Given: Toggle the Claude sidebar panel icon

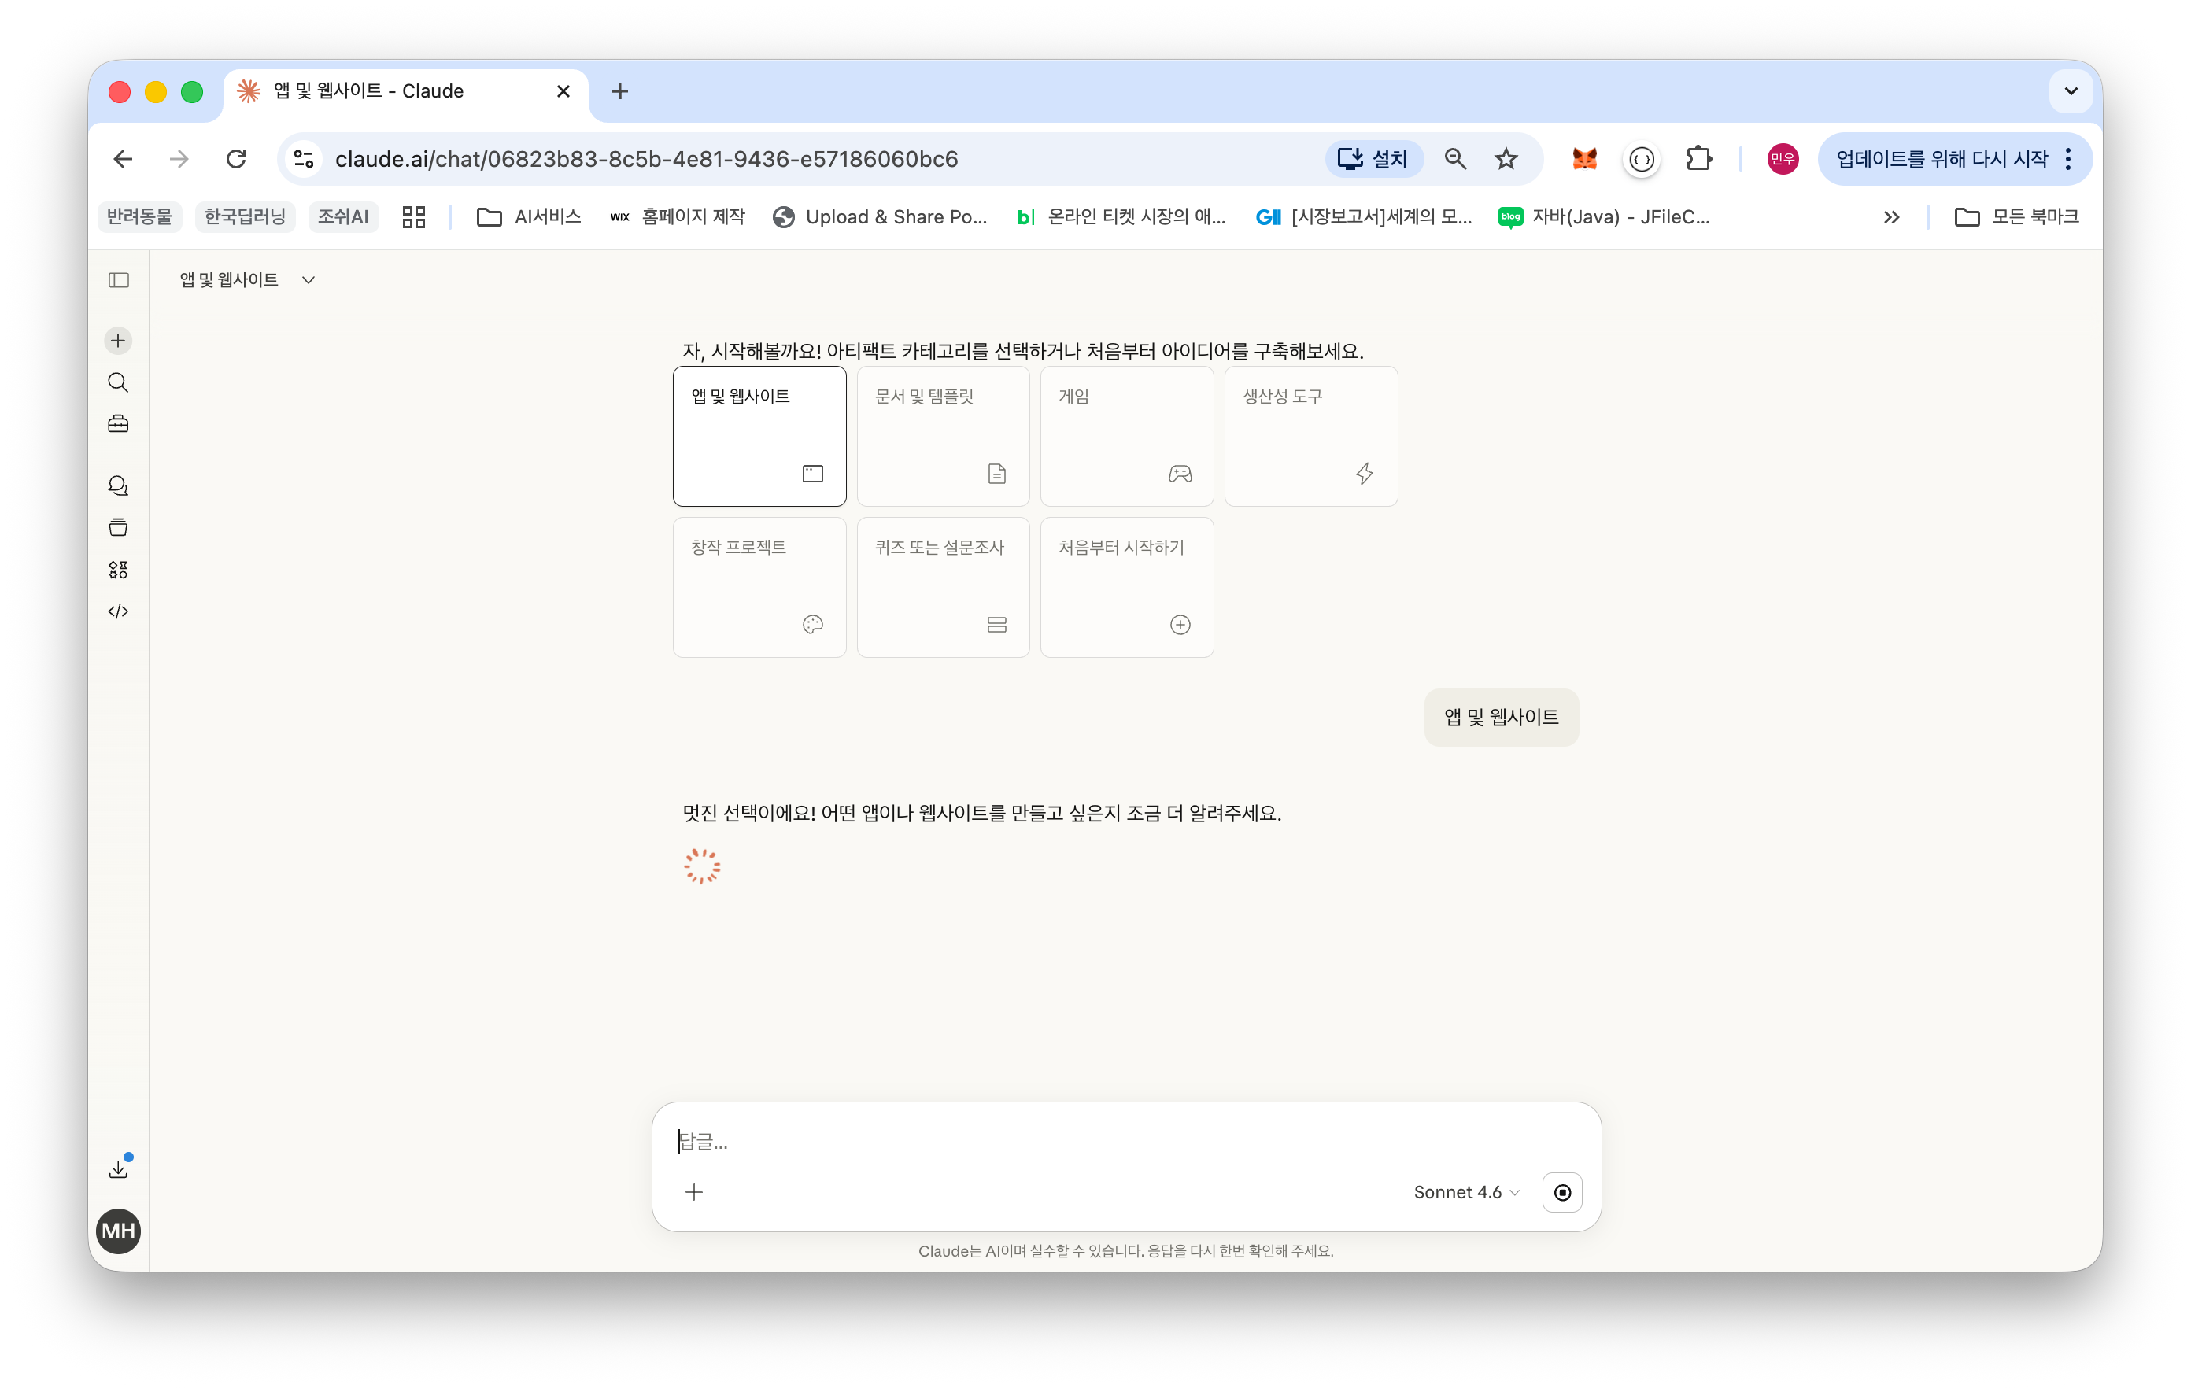Looking at the screenshot, I should (118, 280).
